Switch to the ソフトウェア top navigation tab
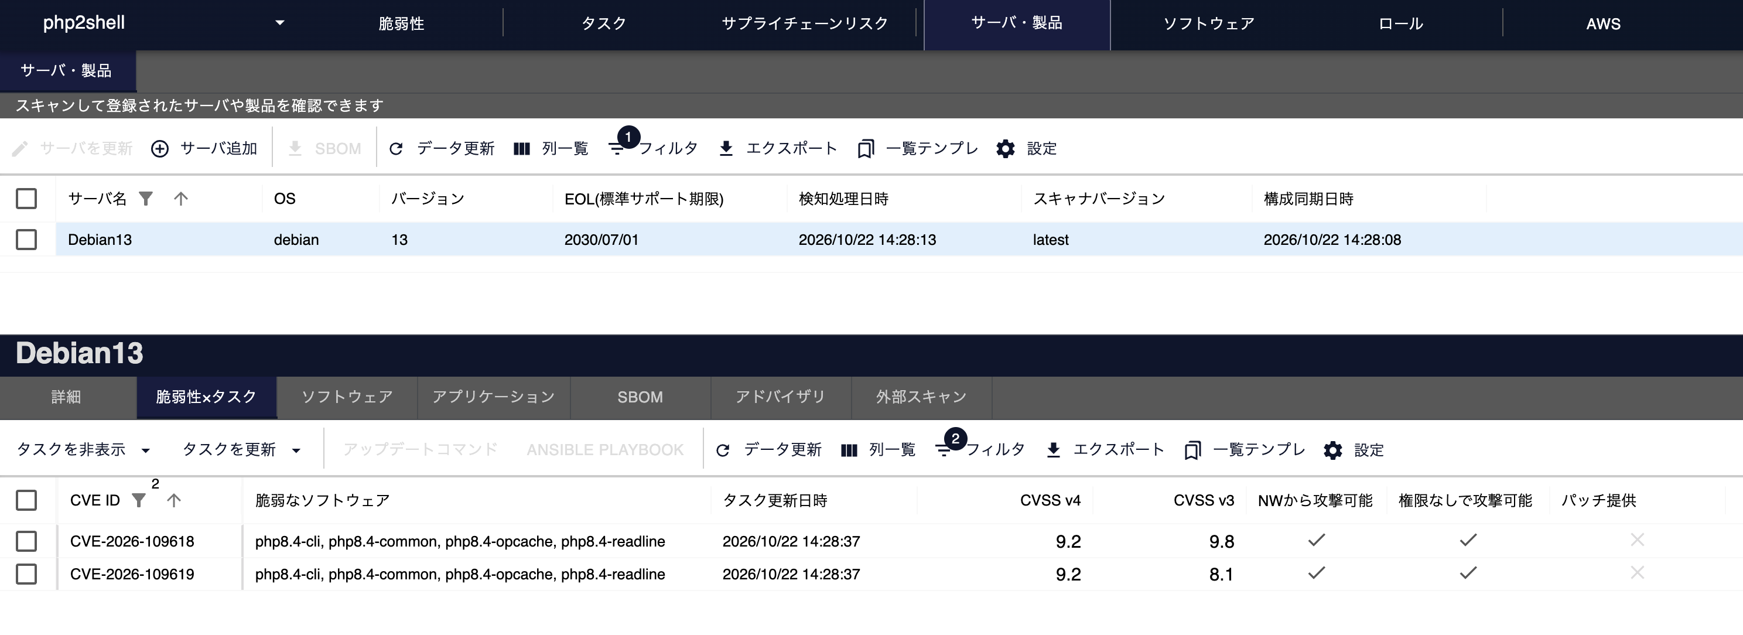 [1208, 23]
